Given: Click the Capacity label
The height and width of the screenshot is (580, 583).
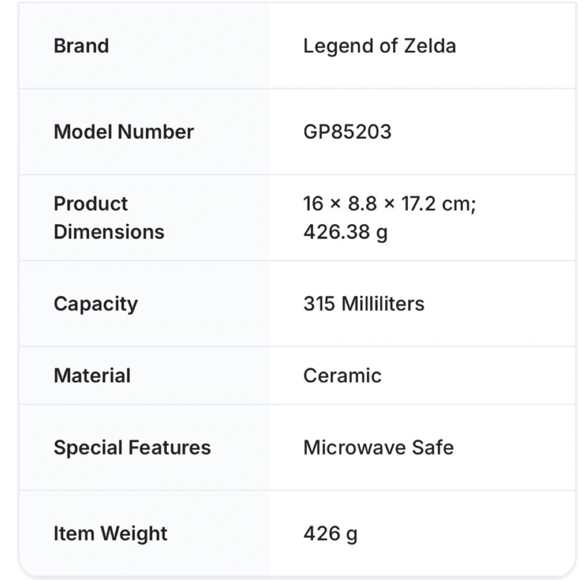Looking at the screenshot, I should [96, 304].
